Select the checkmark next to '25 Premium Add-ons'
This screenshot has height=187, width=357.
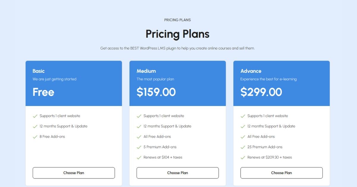(243, 147)
